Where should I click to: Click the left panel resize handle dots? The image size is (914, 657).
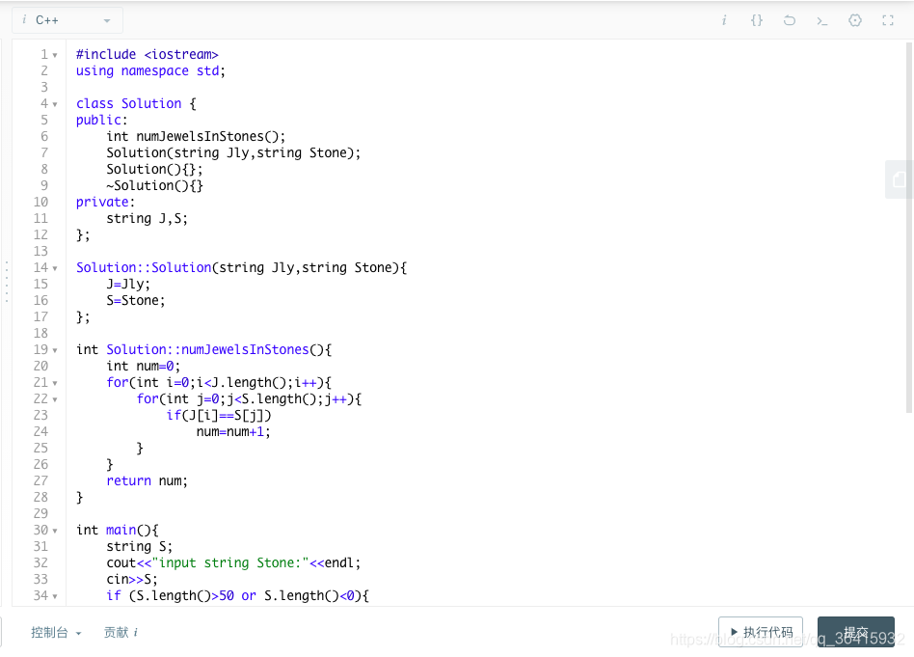(7, 282)
